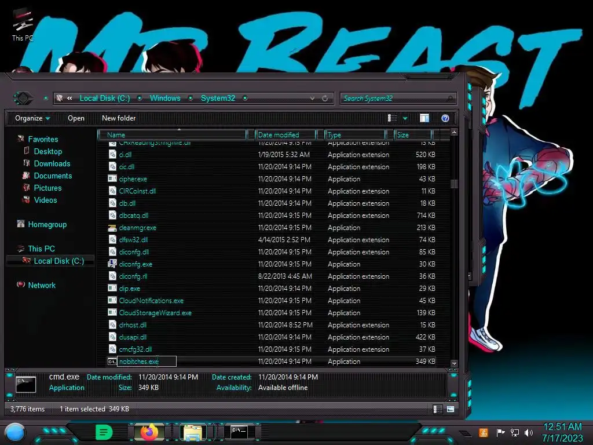Switch to details view in status bar
This screenshot has height=445, width=593.
[437, 409]
